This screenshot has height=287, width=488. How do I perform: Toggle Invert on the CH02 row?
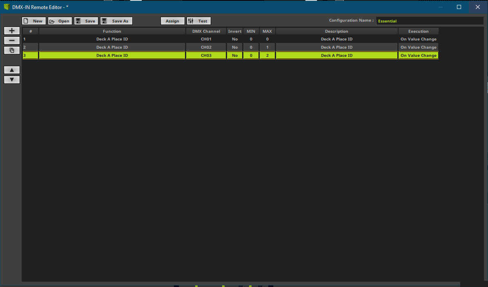click(235, 47)
